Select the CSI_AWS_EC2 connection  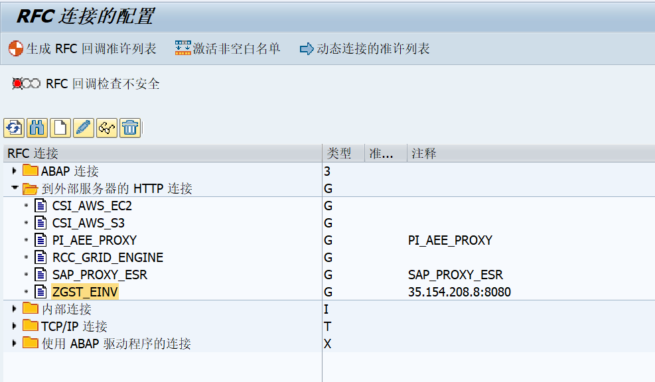click(92, 206)
